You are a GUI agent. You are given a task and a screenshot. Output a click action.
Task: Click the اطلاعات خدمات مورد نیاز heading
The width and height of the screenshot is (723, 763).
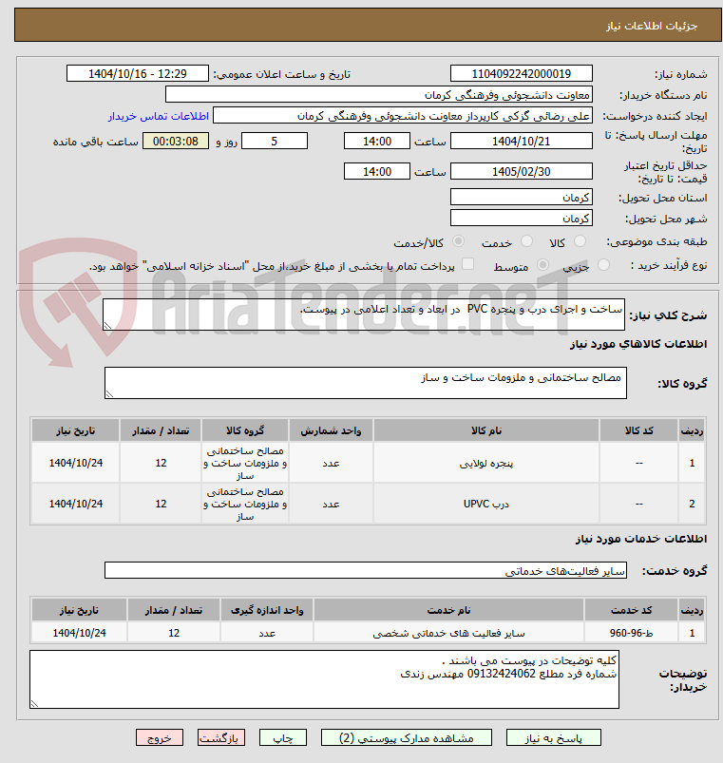641,539
